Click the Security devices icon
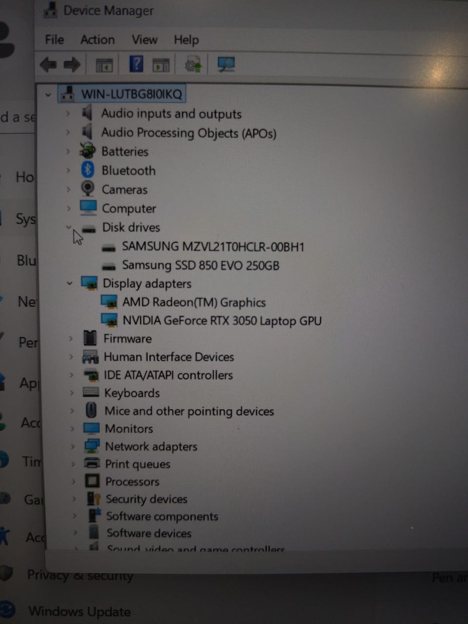 pyautogui.click(x=93, y=499)
